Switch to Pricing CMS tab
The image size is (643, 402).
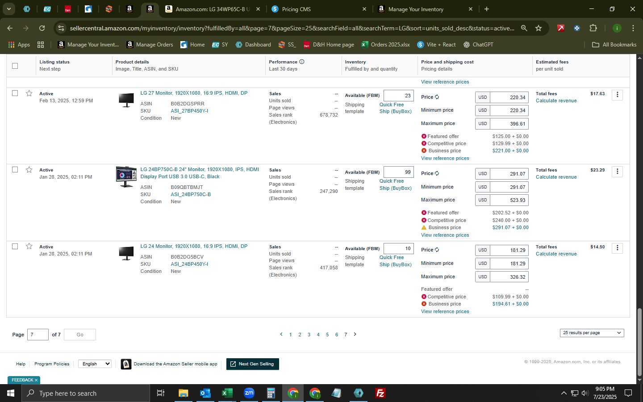tap(318, 9)
